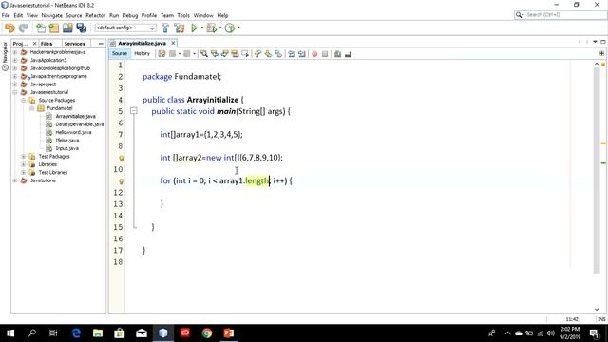Select Input.java in project tree
This screenshot has width=608, height=342.
pyautogui.click(x=66, y=148)
